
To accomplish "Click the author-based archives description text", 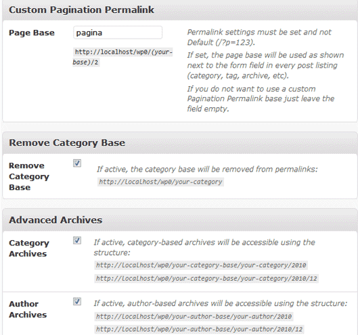I will coord(221,303).
